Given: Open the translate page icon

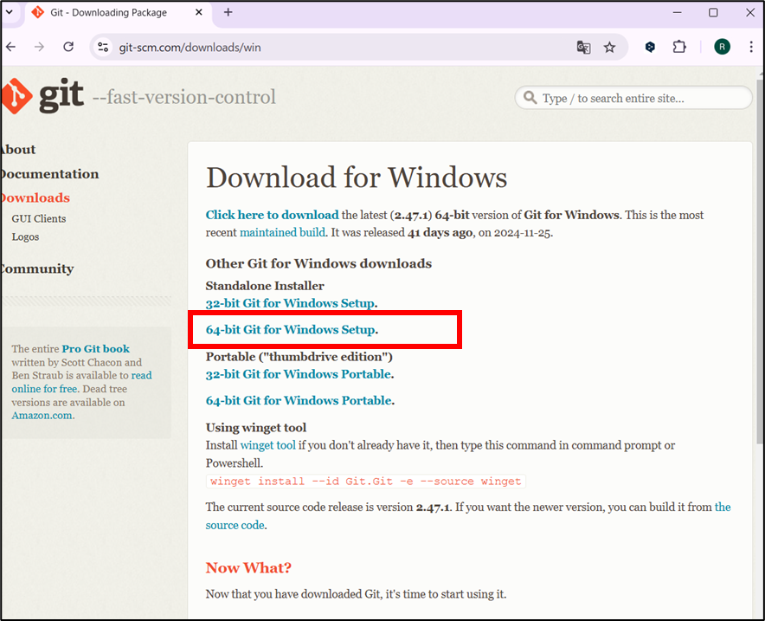Looking at the screenshot, I should [583, 48].
